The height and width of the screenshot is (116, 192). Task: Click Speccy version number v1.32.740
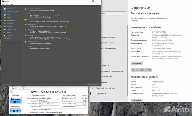(x=5, y=84)
